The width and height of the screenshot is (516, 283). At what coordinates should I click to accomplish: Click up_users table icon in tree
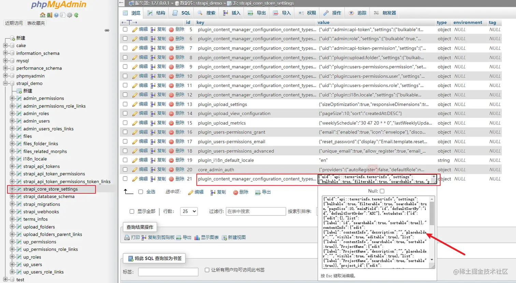pyautogui.click(x=19, y=265)
